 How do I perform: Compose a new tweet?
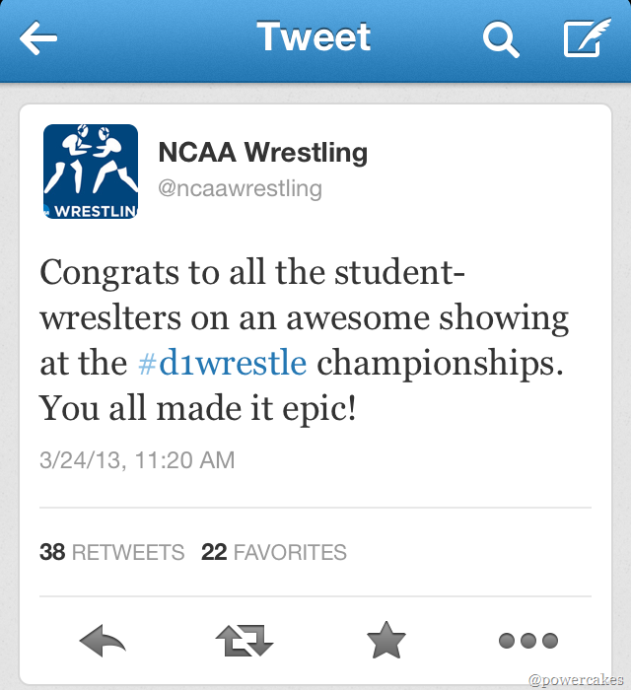[586, 39]
